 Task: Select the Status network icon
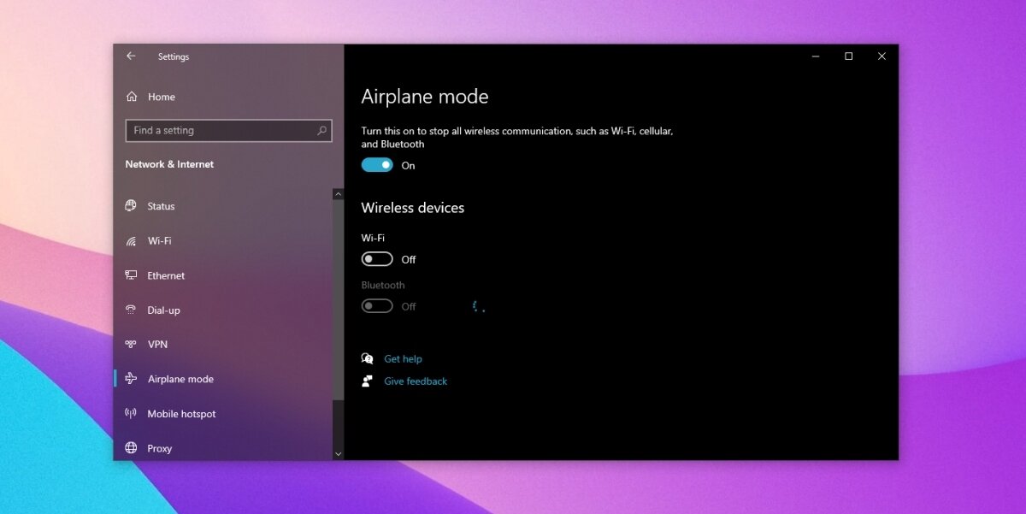pyautogui.click(x=130, y=205)
